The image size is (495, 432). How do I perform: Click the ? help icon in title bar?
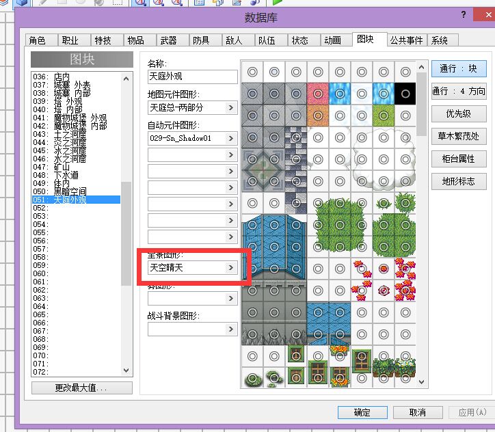[463, 14]
